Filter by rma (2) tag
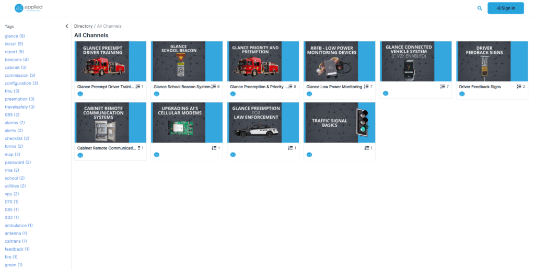535x270 pixels. point(12,170)
